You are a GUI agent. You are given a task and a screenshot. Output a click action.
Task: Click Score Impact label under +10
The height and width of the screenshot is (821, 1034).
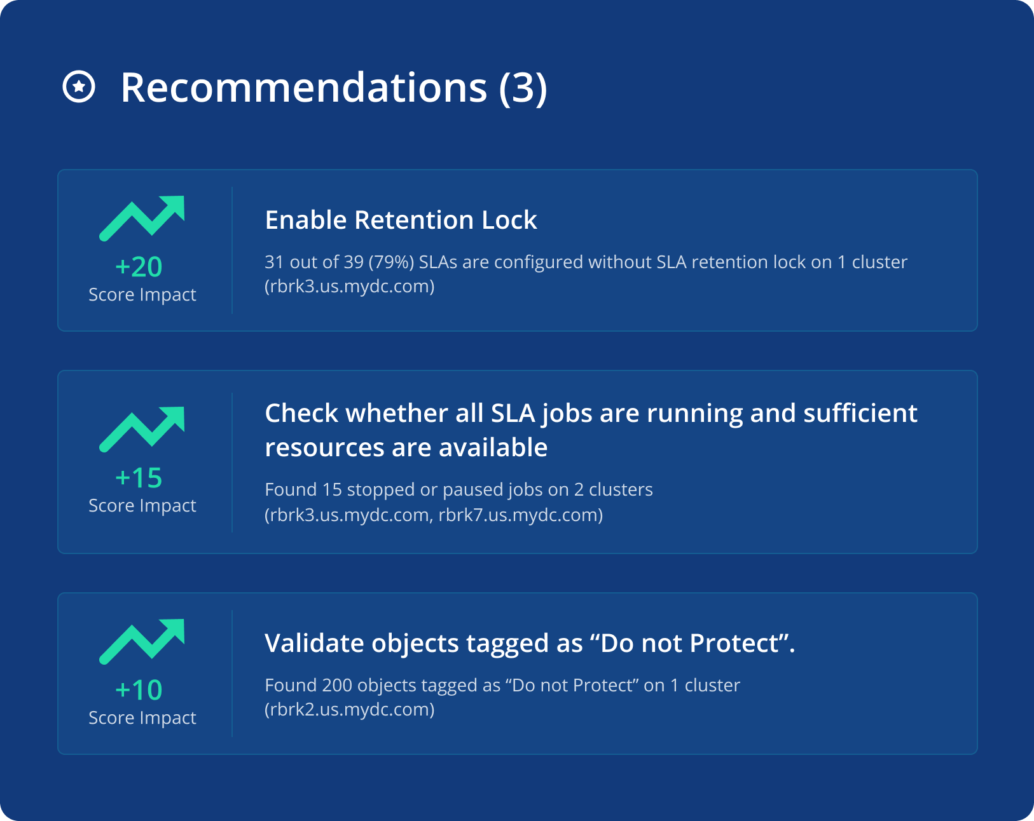142,718
